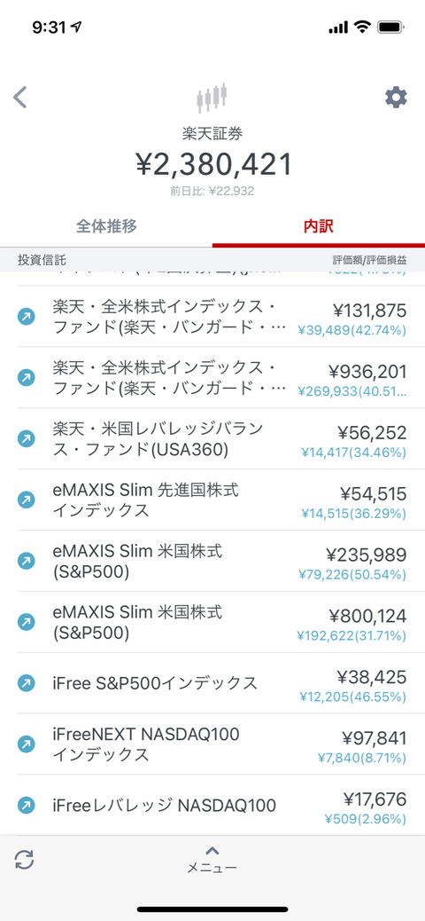Tap the arrow icon beside iFree S&P500インデックス
This screenshot has height=921, width=425.
[x=26, y=682]
